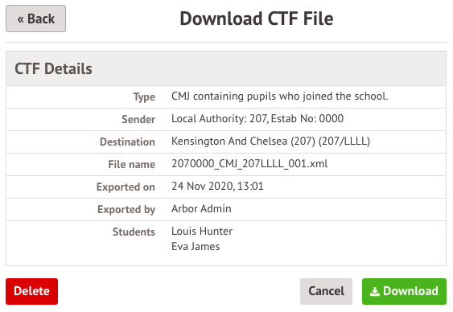Click the Destination row label
Image resolution: width=453 pixels, height=312 pixels.
tap(127, 142)
